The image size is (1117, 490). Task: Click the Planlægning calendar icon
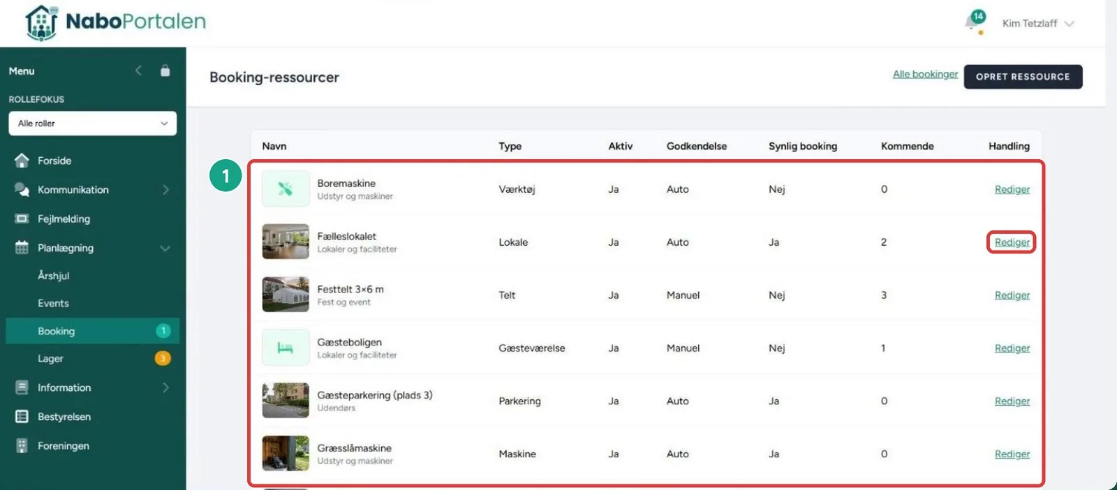click(22, 248)
